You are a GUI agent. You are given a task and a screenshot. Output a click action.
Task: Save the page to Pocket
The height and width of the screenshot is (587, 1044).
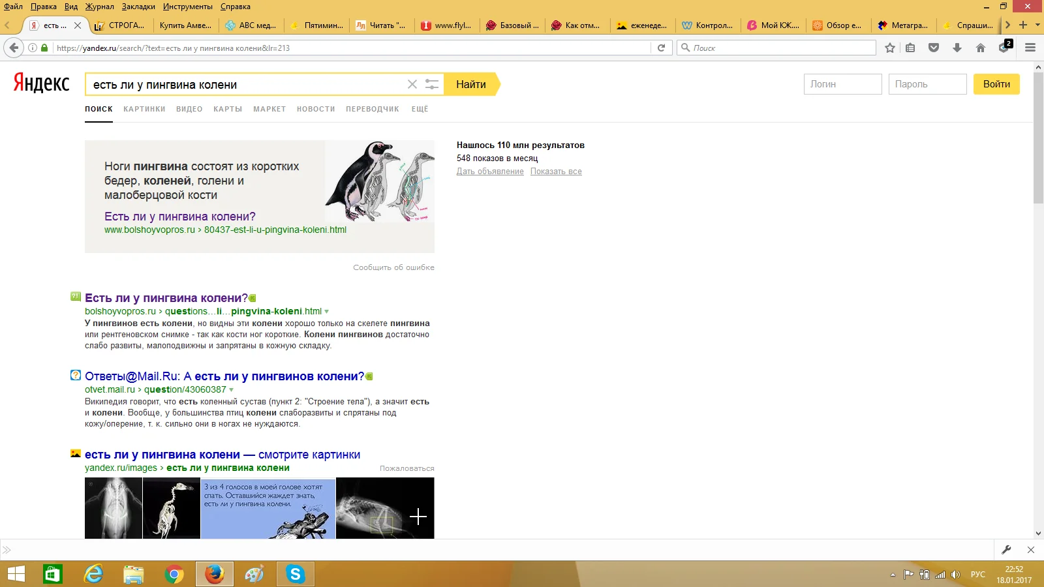pyautogui.click(x=934, y=48)
